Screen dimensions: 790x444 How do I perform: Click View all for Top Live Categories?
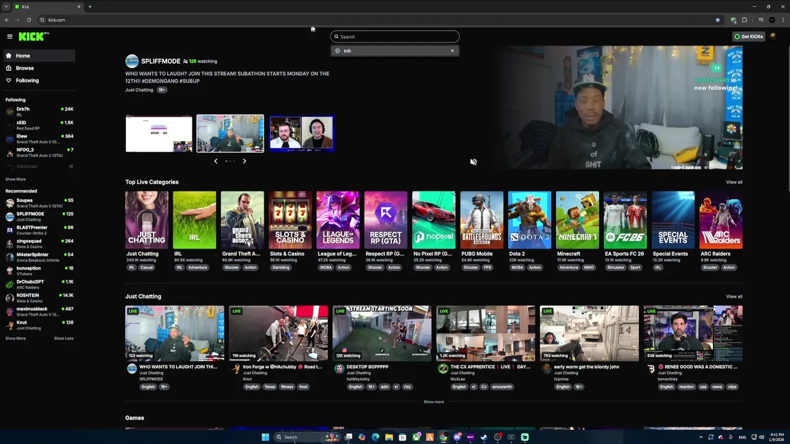[734, 182]
